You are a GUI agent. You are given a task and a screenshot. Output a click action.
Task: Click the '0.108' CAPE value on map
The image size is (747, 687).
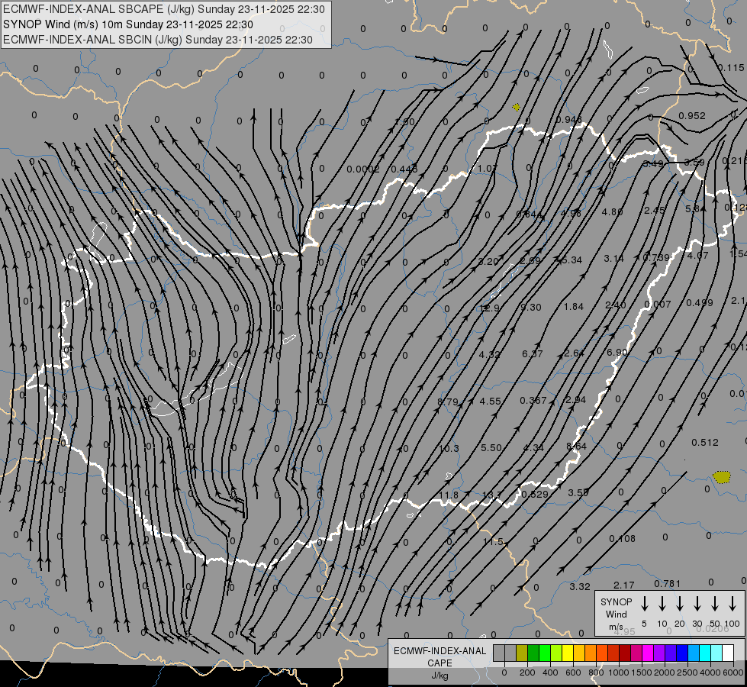(x=622, y=539)
